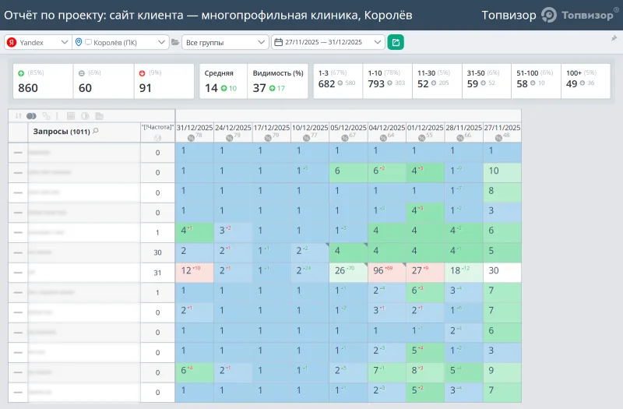Open the Yandex search engine dropdown

[x=38, y=42]
